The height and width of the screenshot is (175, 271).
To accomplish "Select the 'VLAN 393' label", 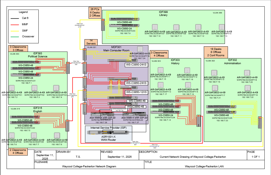I will coord(15,54).
